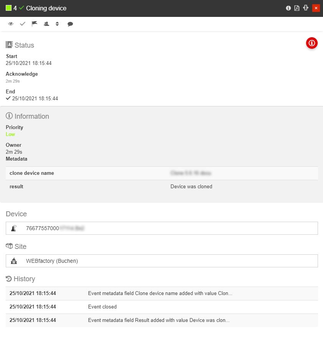Click the eye watch icon in toolbar
The width and height of the screenshot is (323, 340).
(11, 24)
